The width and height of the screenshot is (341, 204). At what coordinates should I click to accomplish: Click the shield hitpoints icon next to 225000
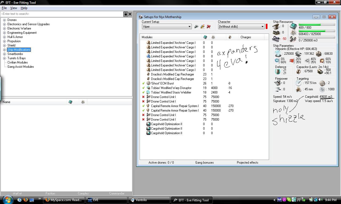[x=278, y=53]
